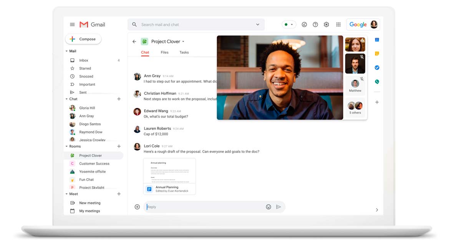Screen dimensions: 461x242
Task: Click the attachment plus icon beside reply
Action: pos(137,207)
